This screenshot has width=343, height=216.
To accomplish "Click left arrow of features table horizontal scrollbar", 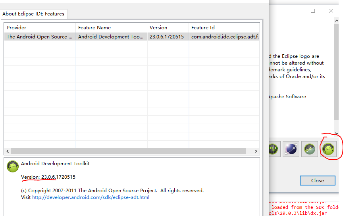I will pos(8,151).
